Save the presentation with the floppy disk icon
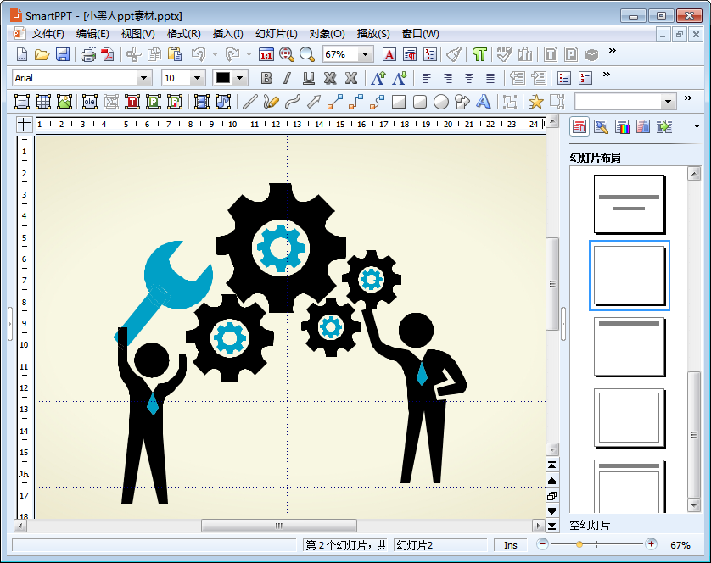 coord(63,54)
